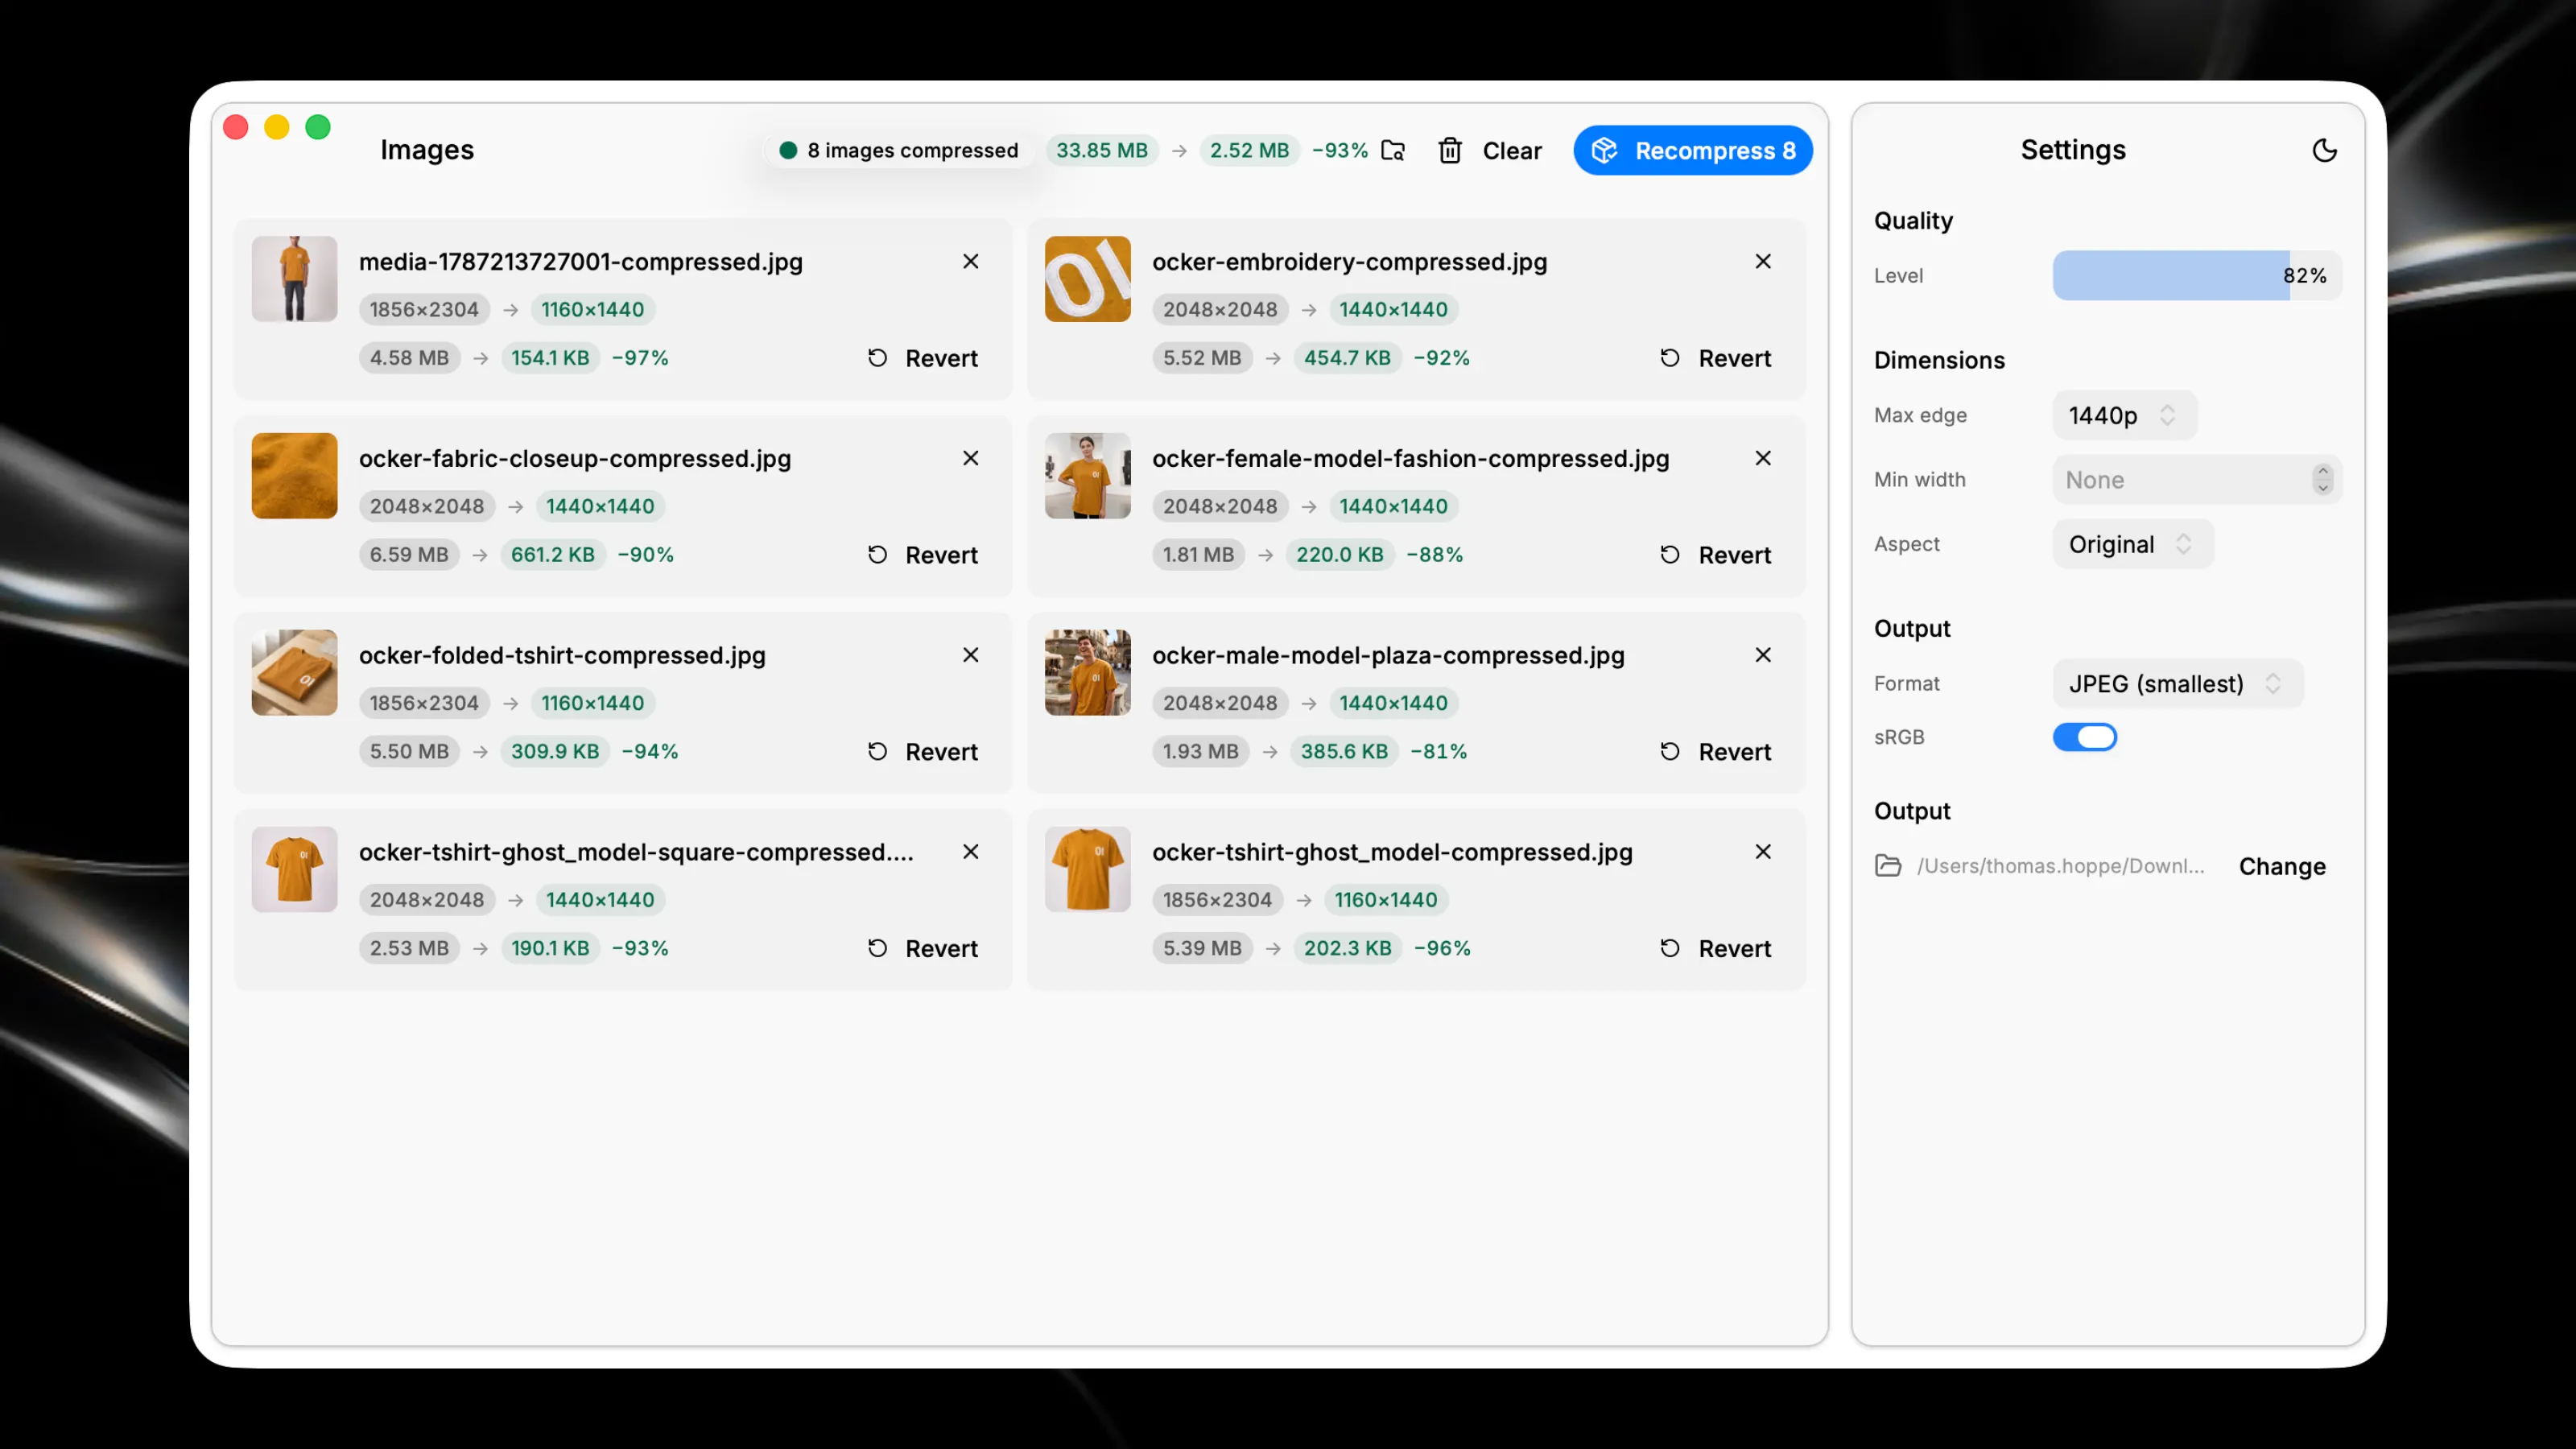Image resolution: width=2576 pixels, height=1449 pixels.
Task: Click the Images heading
Action: [x=427, y=150]
